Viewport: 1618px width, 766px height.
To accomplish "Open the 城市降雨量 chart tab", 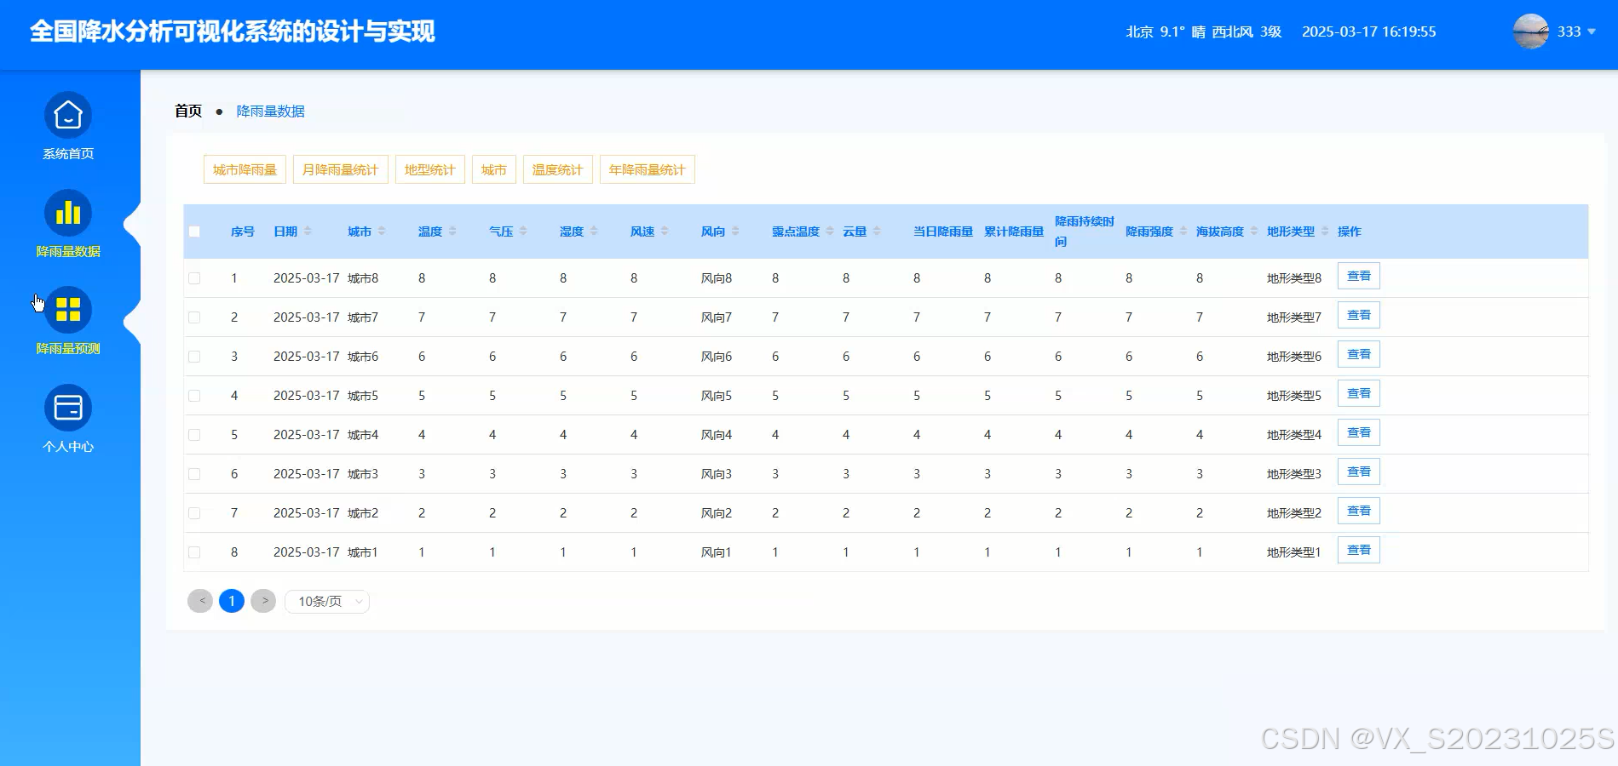I will tap(245, 169).
